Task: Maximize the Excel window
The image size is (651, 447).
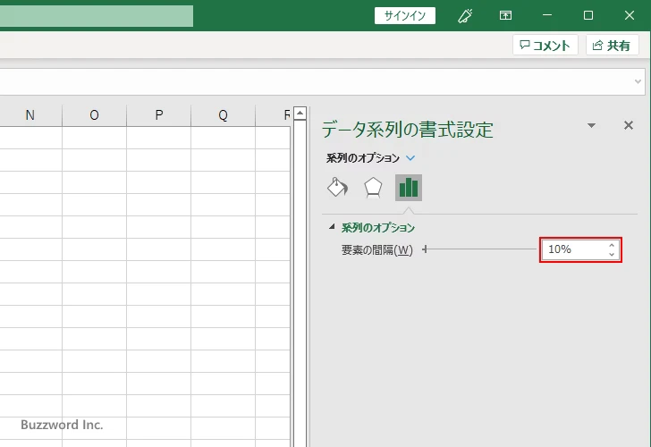Action: click(588, 16)
